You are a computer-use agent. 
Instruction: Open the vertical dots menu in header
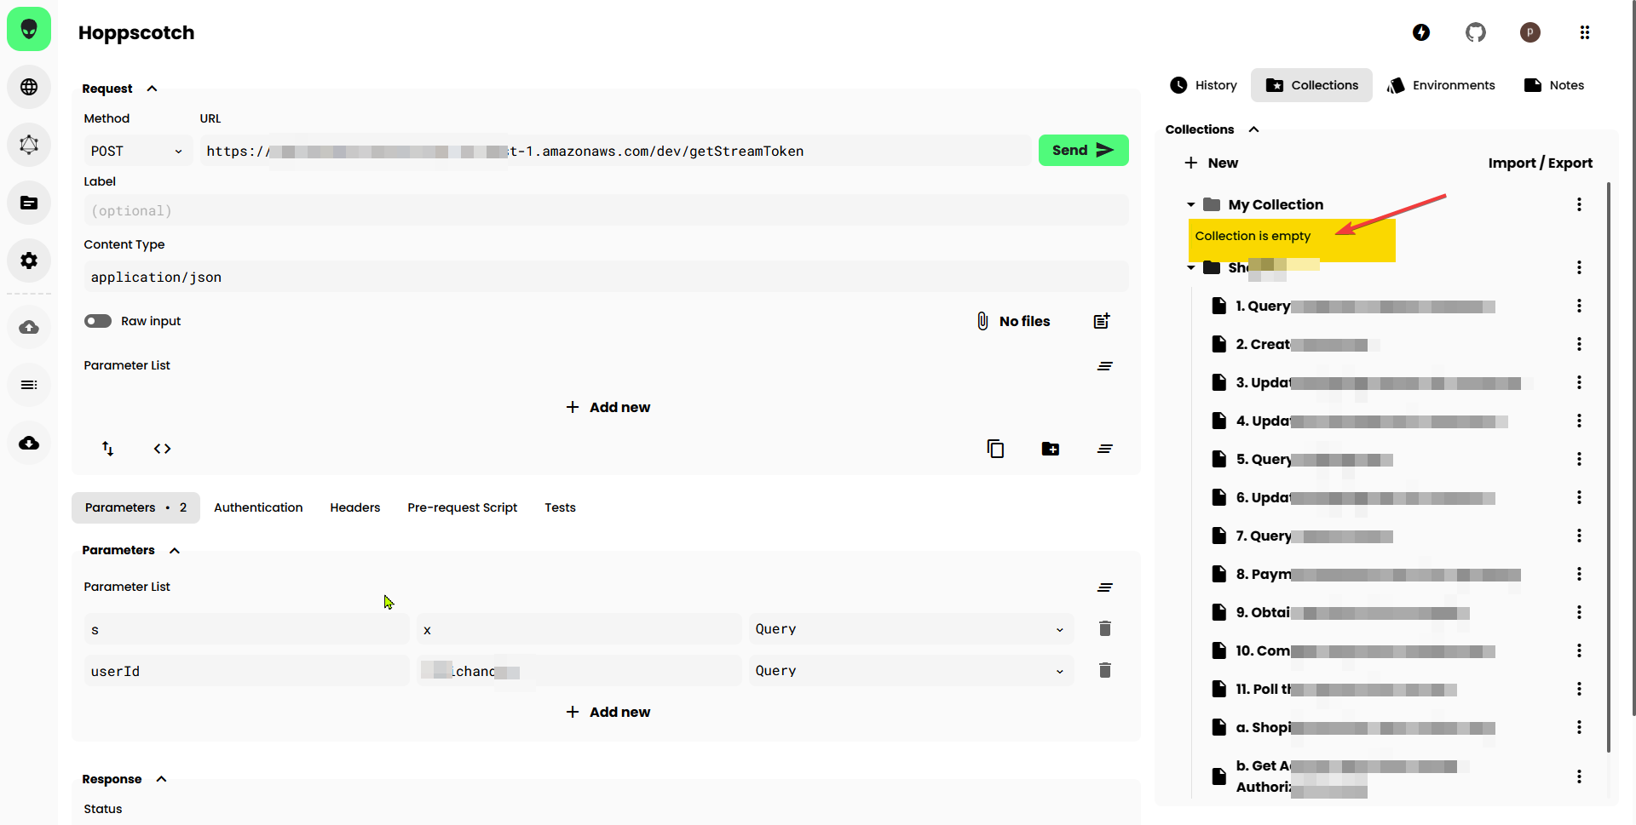(x=1585, y=32)
